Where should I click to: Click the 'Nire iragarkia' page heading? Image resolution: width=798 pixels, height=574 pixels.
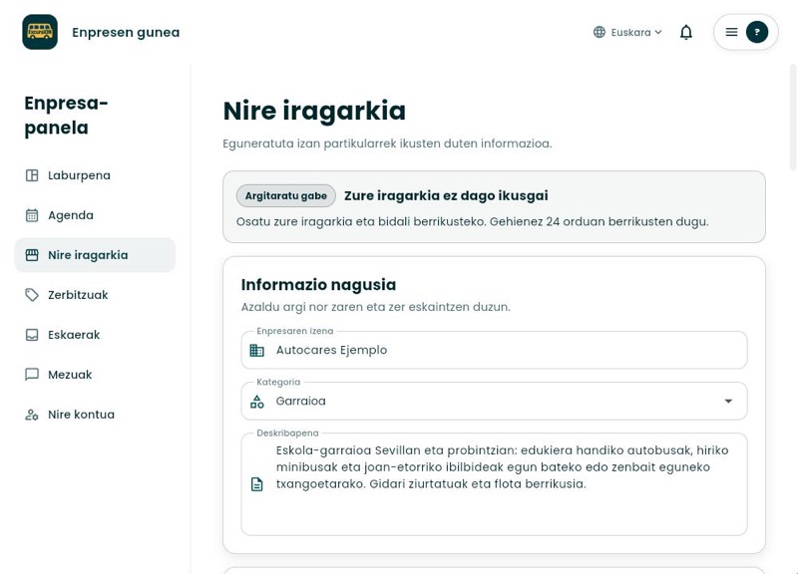click(x=314, y=111)
